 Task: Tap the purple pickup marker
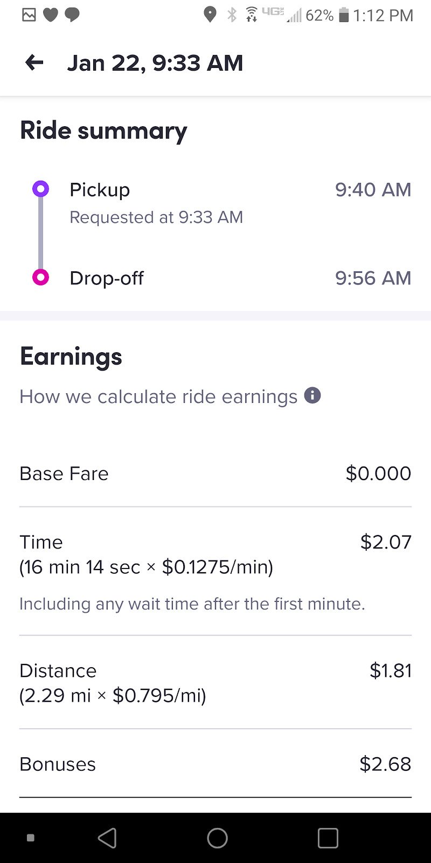[40, 189]
